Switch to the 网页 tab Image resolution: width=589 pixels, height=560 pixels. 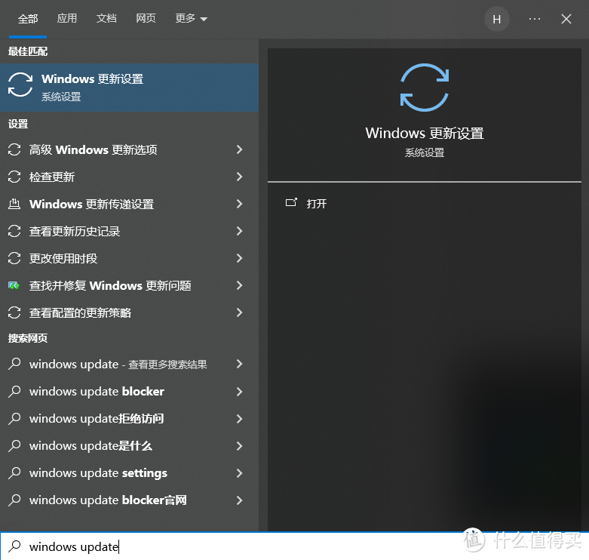click(x=146, y=18)
